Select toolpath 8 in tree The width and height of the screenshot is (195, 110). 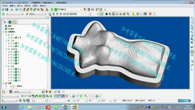click(18, 63)
